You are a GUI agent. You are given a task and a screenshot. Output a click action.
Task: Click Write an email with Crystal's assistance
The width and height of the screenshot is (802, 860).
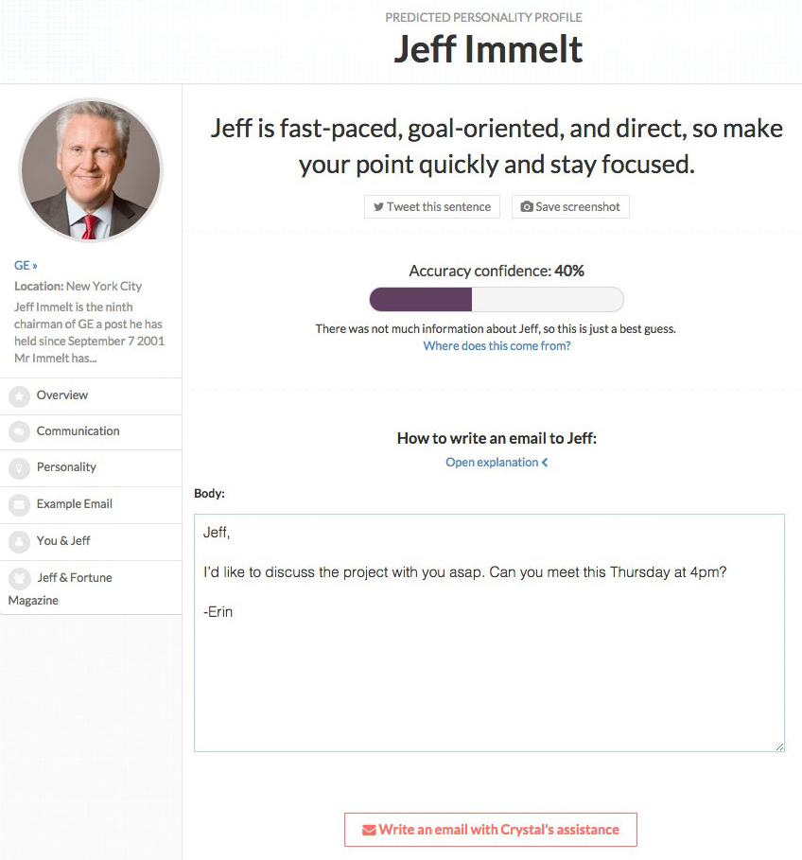click(x=490, y=829)
